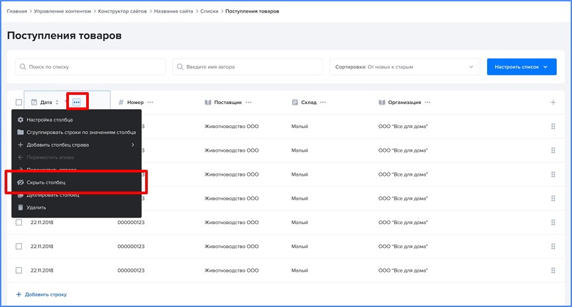This screenshot has width=572, height=307.
Task: Grab the drag handle of the third row
Action: click(x=553, y=174)
